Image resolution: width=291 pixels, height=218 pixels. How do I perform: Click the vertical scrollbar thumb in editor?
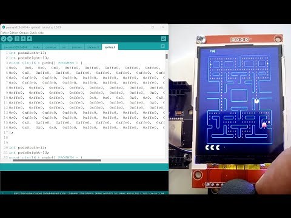(x=167, y=56)
